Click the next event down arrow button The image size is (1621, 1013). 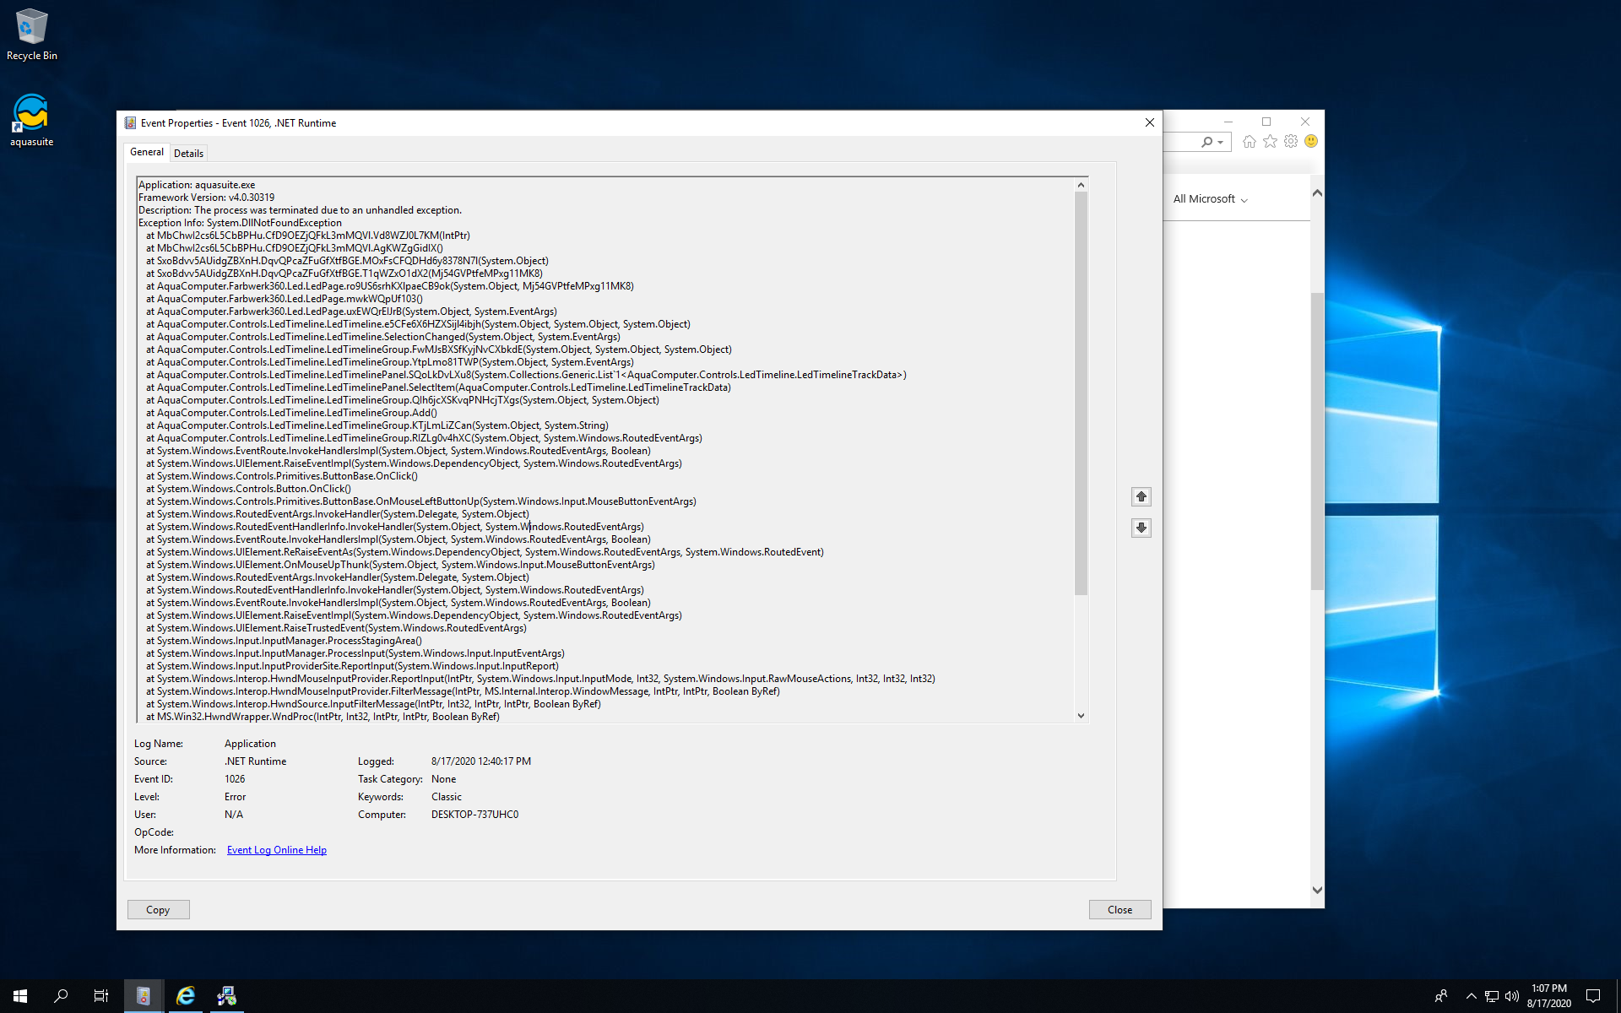[1141, 528]
